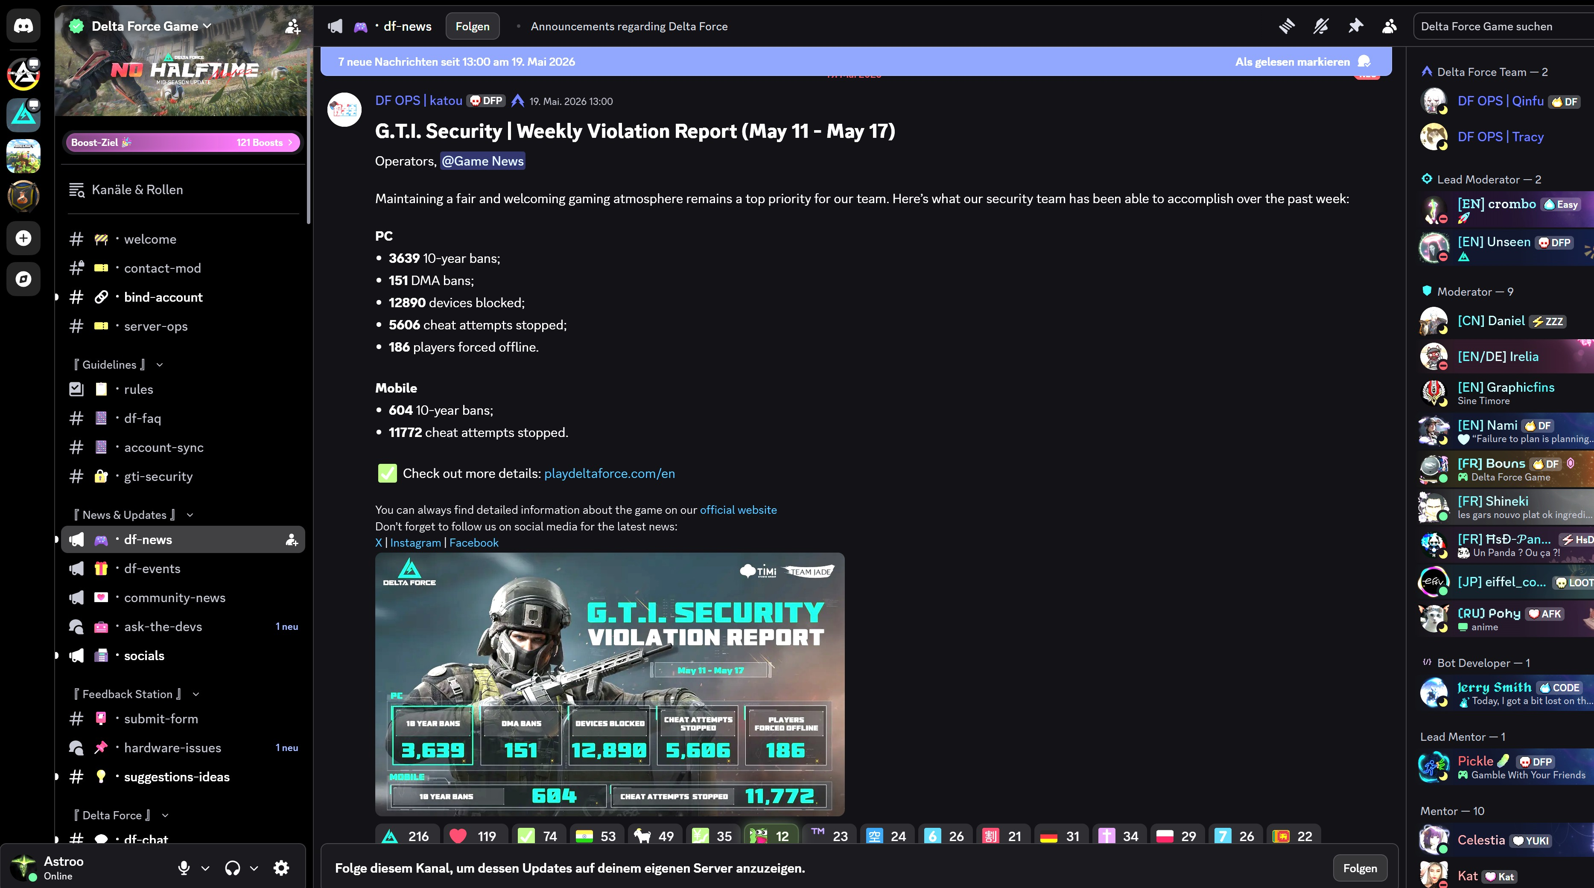Open the contact-mod channel
The width and height of the screenshot is (1594, 888).
[184, 268]
